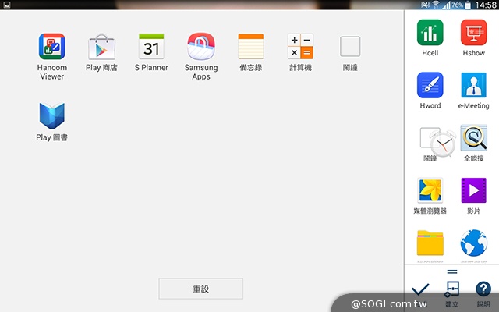Tap the Hcell spreadsheet icon
The image size is (499, 312).
coord(430,33)
